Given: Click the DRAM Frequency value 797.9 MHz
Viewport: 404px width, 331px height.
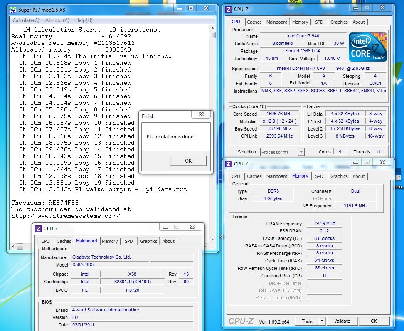Looking at the screenshot, I should [324, 223].
